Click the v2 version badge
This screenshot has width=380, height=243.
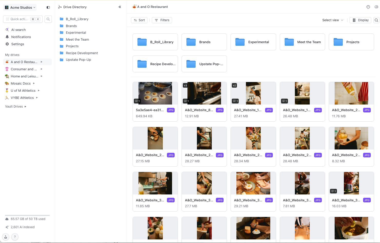234,86
